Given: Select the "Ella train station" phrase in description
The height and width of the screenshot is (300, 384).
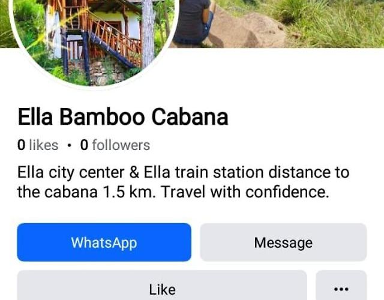Looking at the screenshot, I should (x=202, y=172).
